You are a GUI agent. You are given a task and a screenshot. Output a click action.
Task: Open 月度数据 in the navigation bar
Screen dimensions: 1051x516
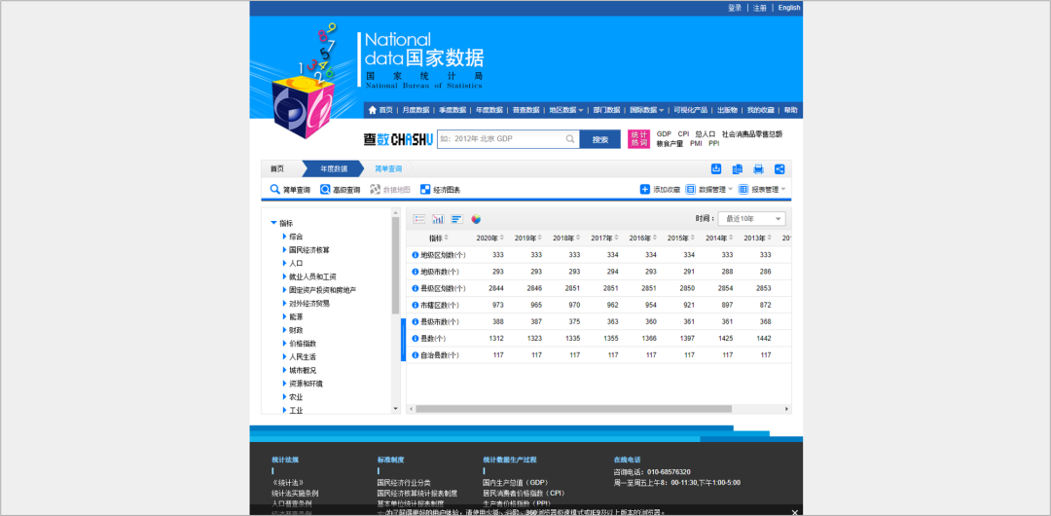pyautogui.click(x=417, y=110)
